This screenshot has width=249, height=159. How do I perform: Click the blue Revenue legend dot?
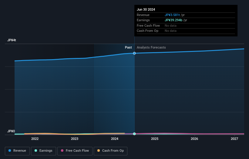pos(10,151)
